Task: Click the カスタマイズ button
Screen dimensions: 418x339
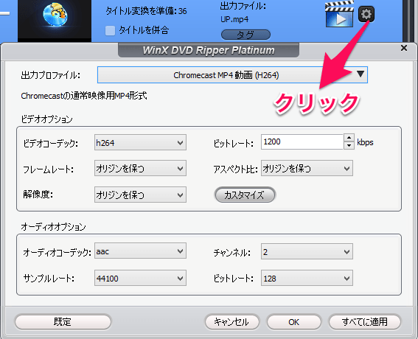Action: click(x=245, y=195)
